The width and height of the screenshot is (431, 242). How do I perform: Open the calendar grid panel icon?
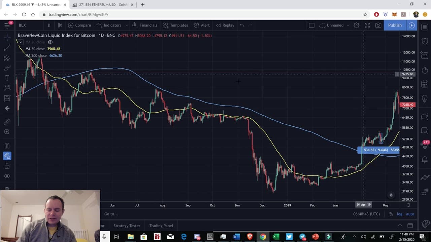tap(425, 84)
